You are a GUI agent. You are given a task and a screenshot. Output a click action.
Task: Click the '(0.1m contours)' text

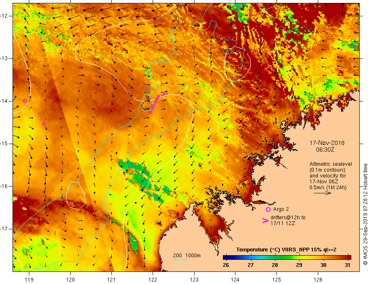pyautogui.click(x=327, y=170)
